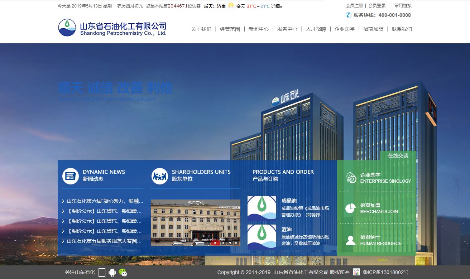The width and height of the screenshot is (470, 279).
Task: Click the 渣油 description text
Action: point(305,240)
